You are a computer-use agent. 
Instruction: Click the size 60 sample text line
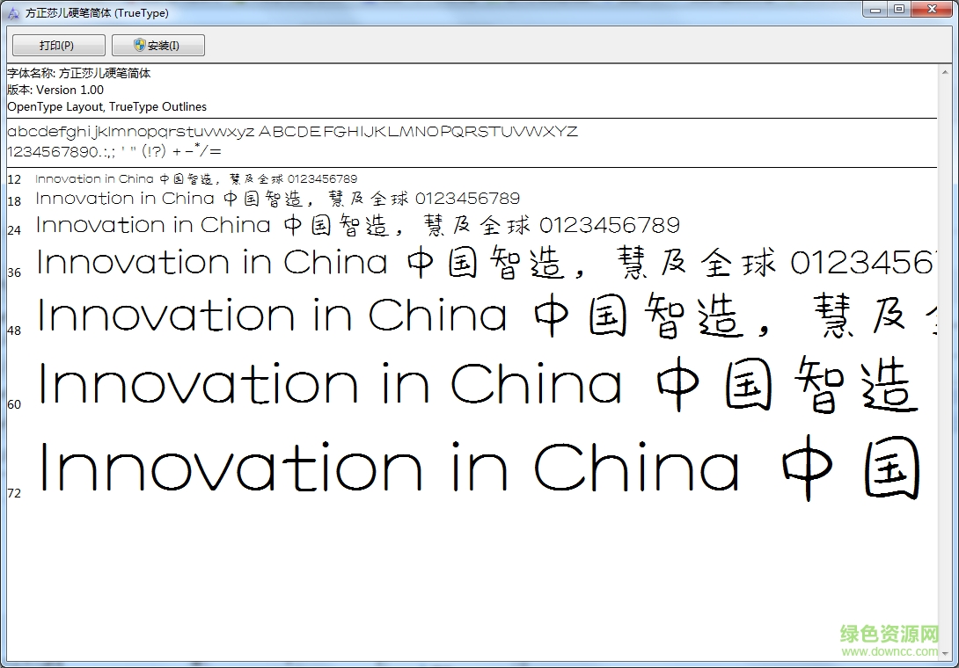coord(479,384)
